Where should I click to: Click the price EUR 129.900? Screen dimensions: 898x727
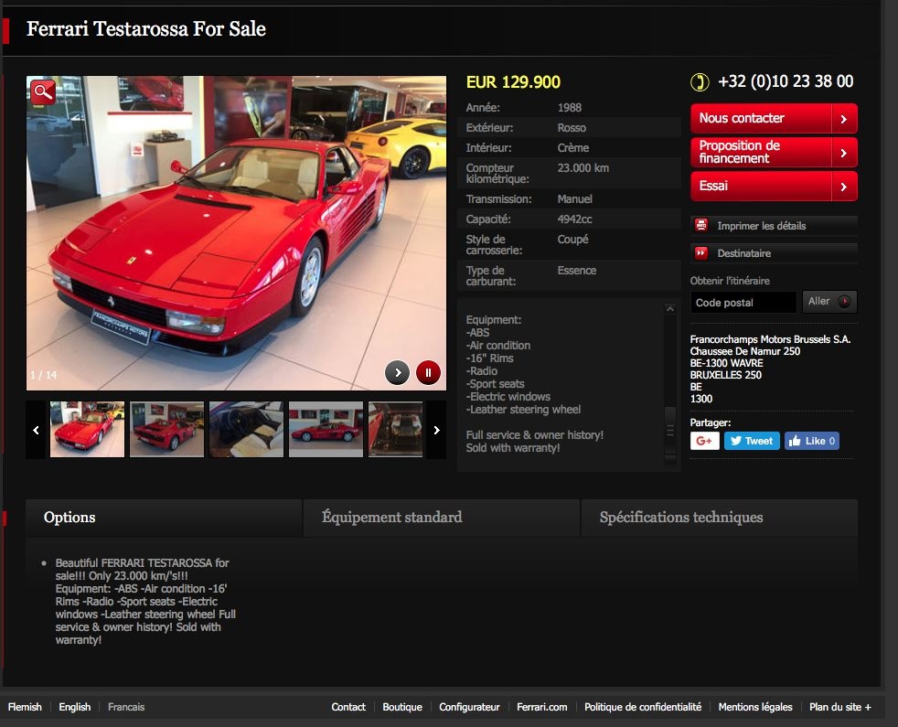pos(513,82)
